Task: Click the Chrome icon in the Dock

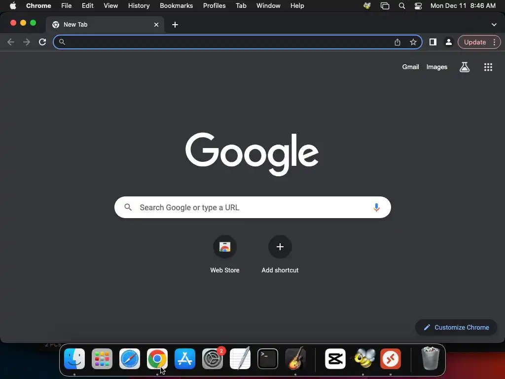Action: point(157,359)
